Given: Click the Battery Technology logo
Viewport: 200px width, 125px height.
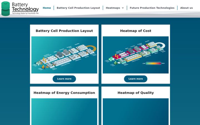Looking at the screenshot, I should tap(20, 9).
